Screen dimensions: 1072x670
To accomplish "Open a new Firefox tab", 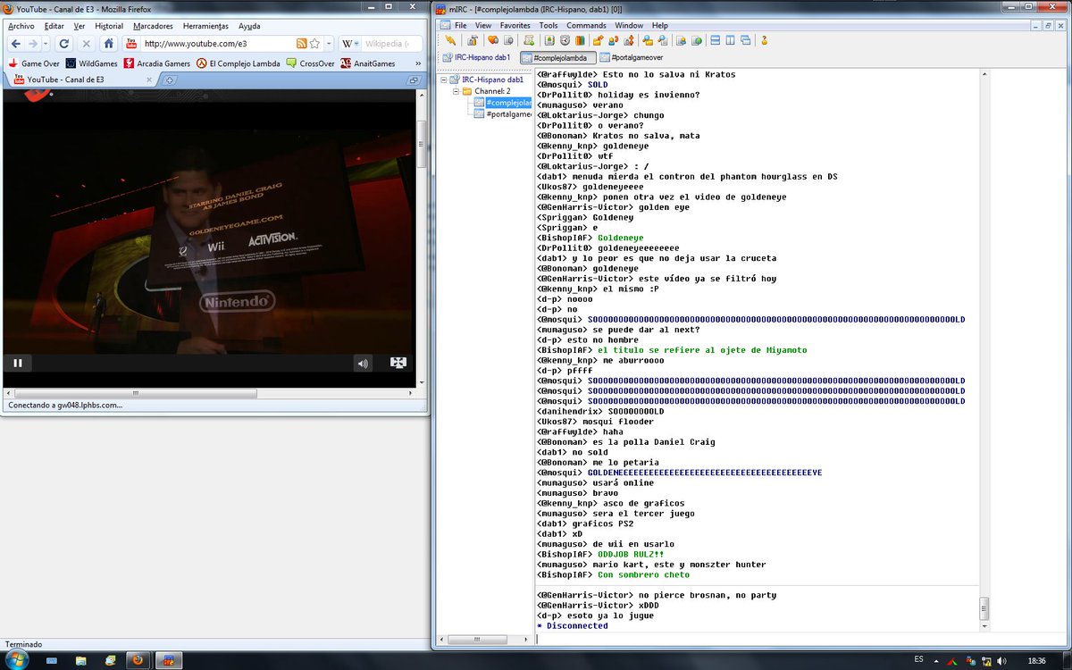I will [170, 80].
